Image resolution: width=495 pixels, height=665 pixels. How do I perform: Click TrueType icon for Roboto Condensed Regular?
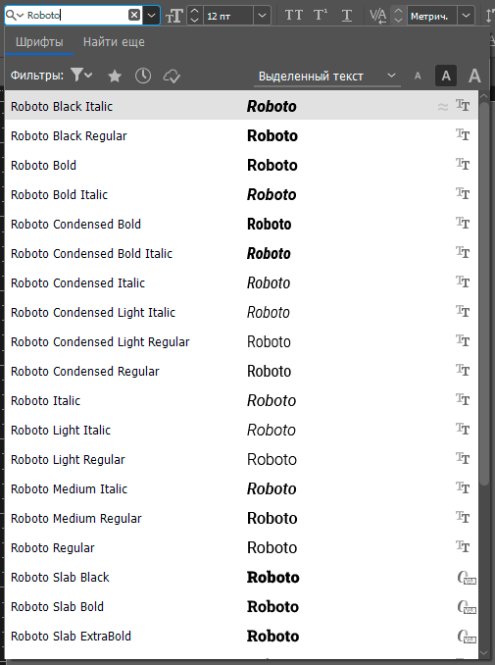coord(463,370)
